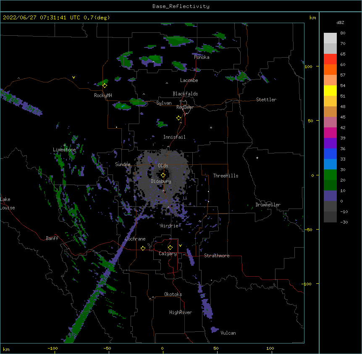Screen dimensions: 362x354
Task: Pick the blue 36-33 dBZ legend swatch
Action: point(330,153)
